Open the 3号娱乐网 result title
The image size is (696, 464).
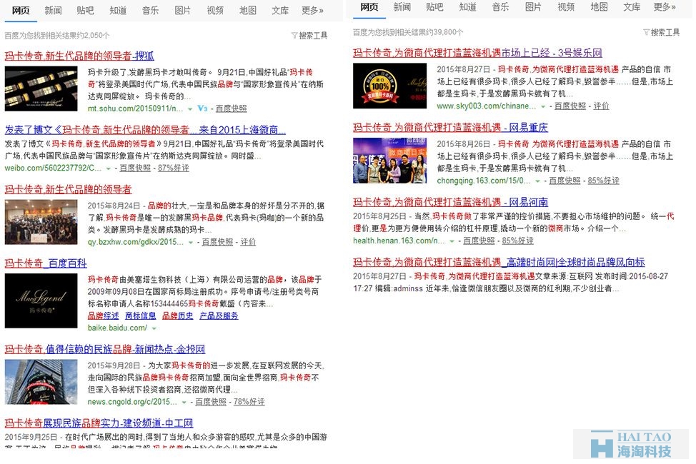click(x=477, y=54)
